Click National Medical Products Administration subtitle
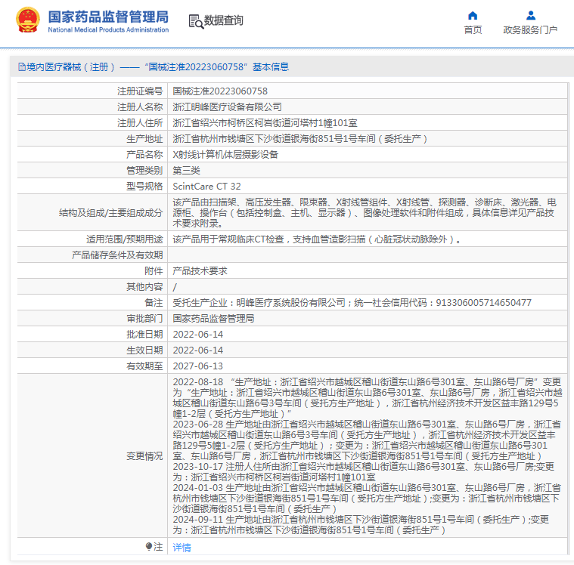The image size is (574, 565). [108, 29]
